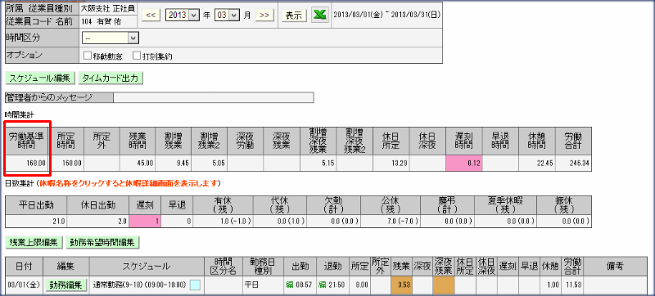Click the タイムカード出力 button
Viewport: 655px width, 296px height.
(111, 78)
